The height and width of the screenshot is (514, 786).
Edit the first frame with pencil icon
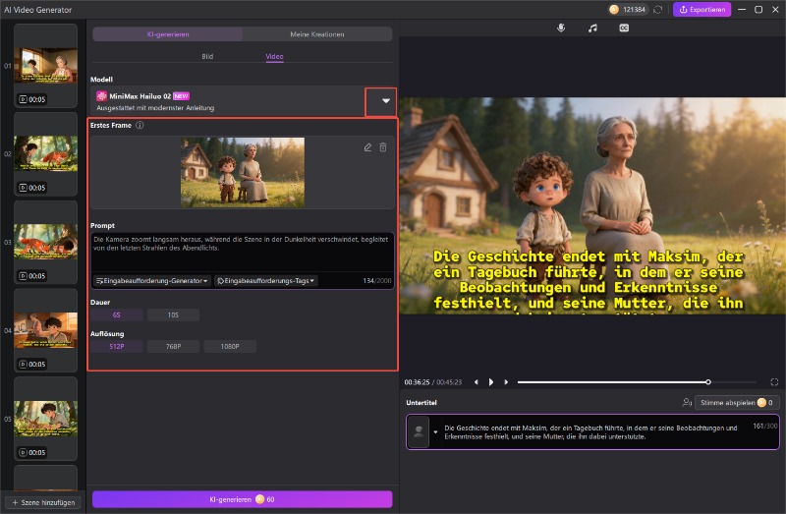[367, 147]
